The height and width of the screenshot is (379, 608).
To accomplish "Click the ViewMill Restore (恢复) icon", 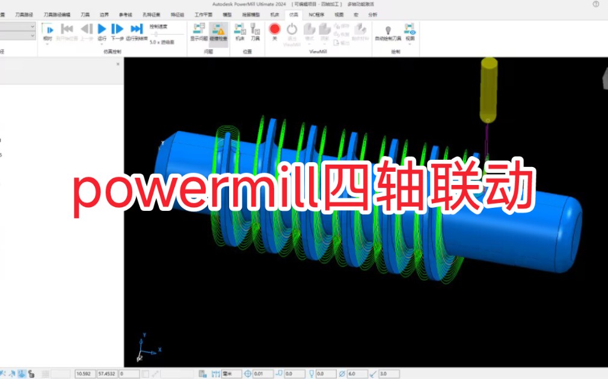I will tap(342, 34).
